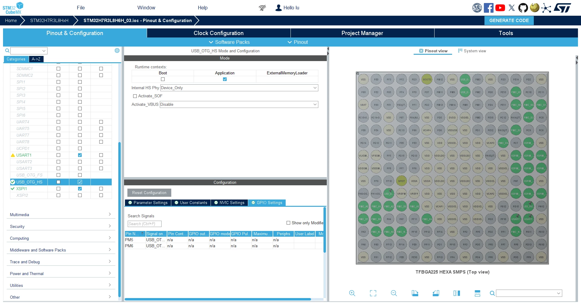Enable Show only Modified checkbox

(x=288, y=223)
